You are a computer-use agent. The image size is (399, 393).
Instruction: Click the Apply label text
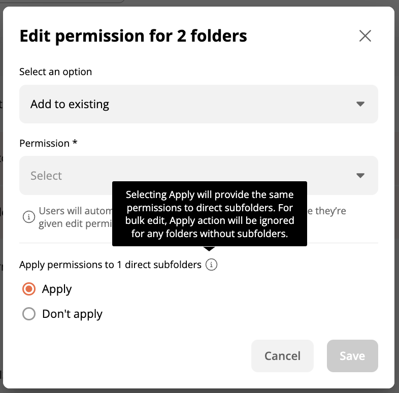tap(57, 289)
